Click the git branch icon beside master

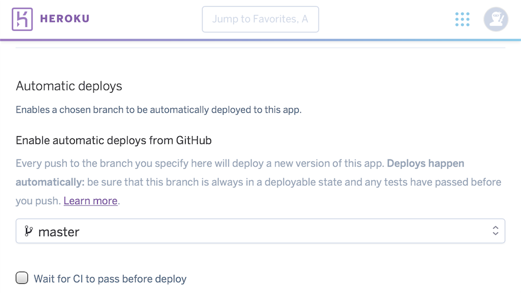coord(28,231)
